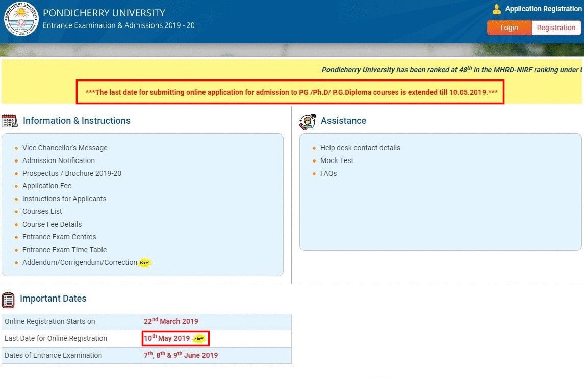Open Addendum/Corrigendum/Correction link
This screenshot has width=584, height=378.
click(80, 262)
